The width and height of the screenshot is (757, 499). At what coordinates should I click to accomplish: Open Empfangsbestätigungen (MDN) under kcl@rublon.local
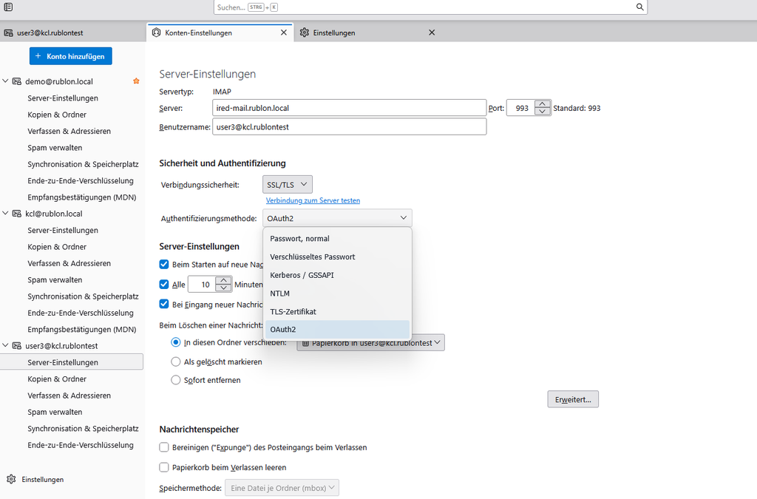click(x=81, y=329)
